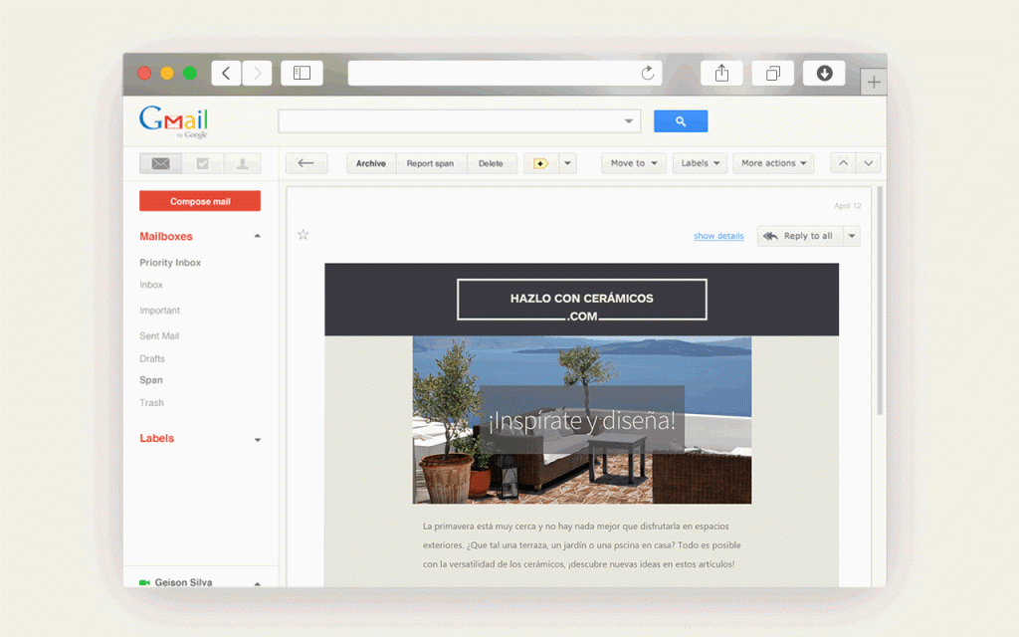
Task: Switch to the mail envelope view
Action: 160,164
